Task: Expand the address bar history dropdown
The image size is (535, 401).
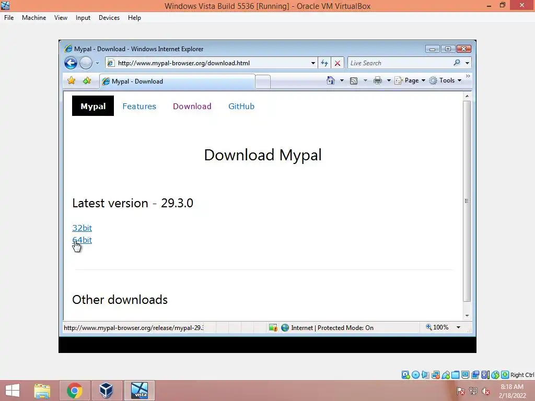Action: 313,63
